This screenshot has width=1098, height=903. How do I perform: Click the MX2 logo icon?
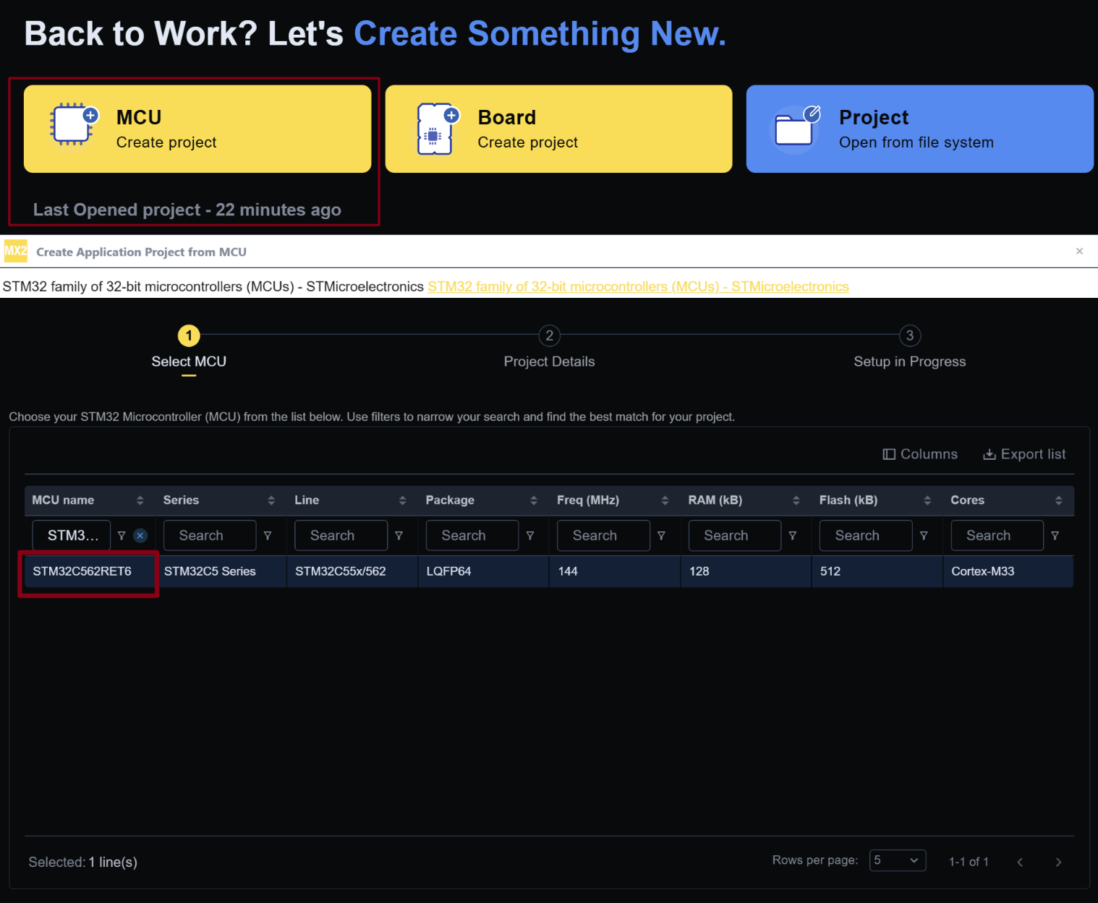click(x=15, y=251)
